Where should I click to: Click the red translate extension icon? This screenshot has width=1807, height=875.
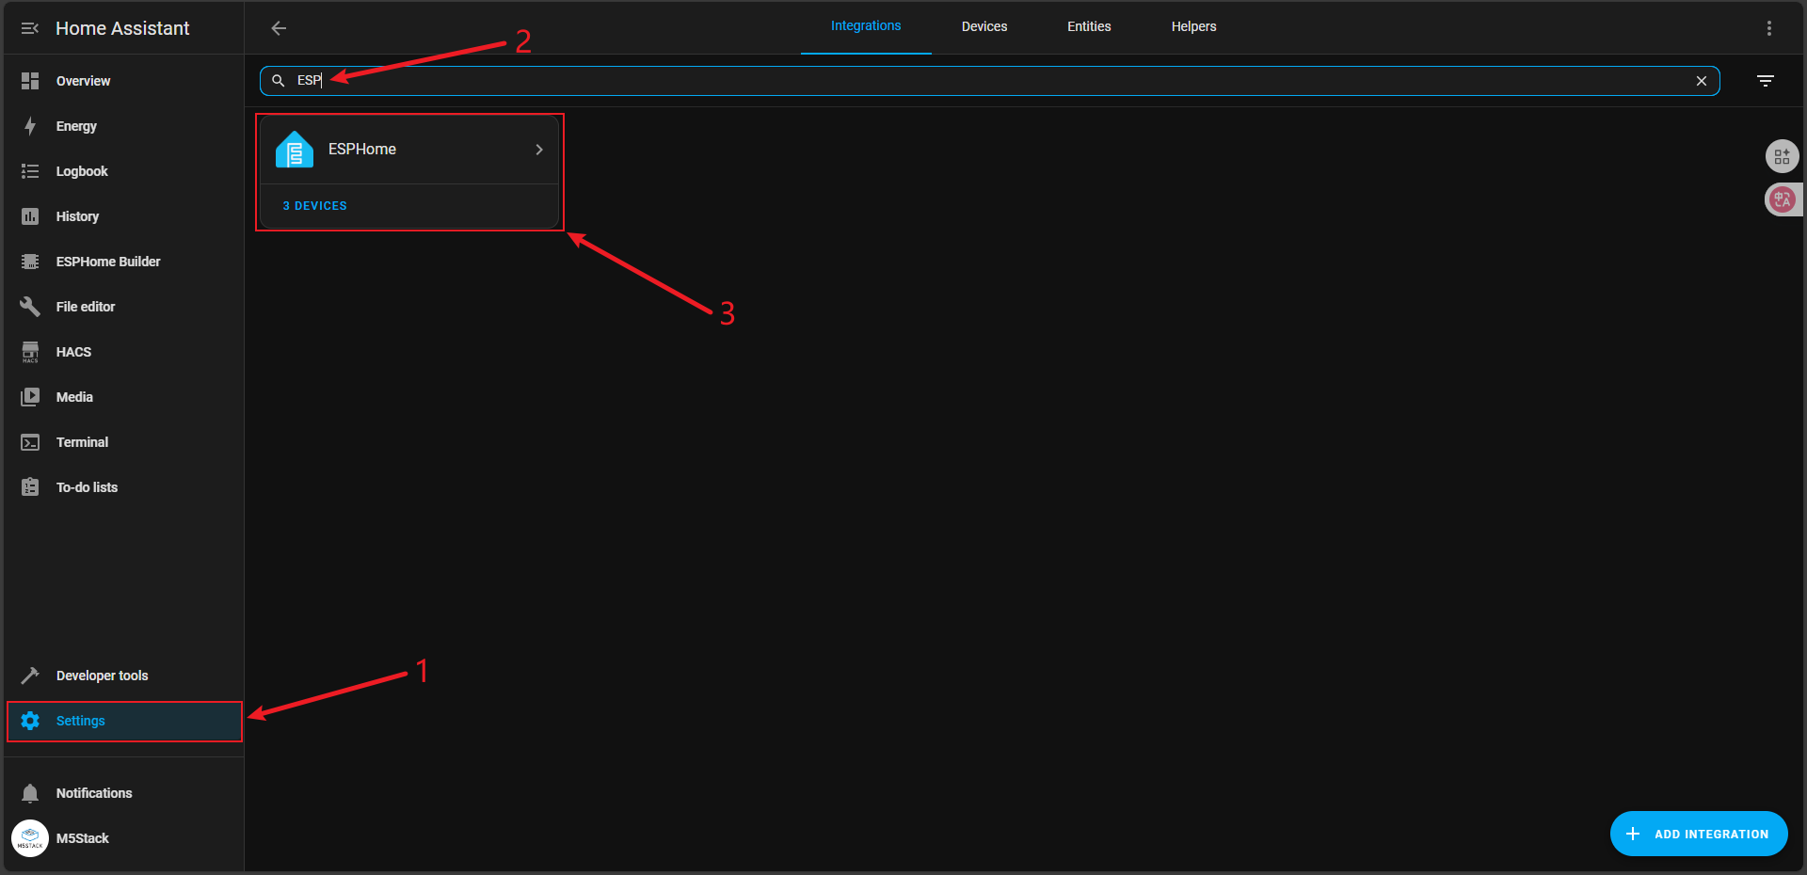click(x=1782, y=199)
